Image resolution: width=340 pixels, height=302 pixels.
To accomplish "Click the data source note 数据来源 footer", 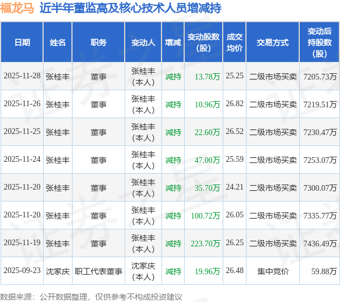I will click(x=91, y=297).
